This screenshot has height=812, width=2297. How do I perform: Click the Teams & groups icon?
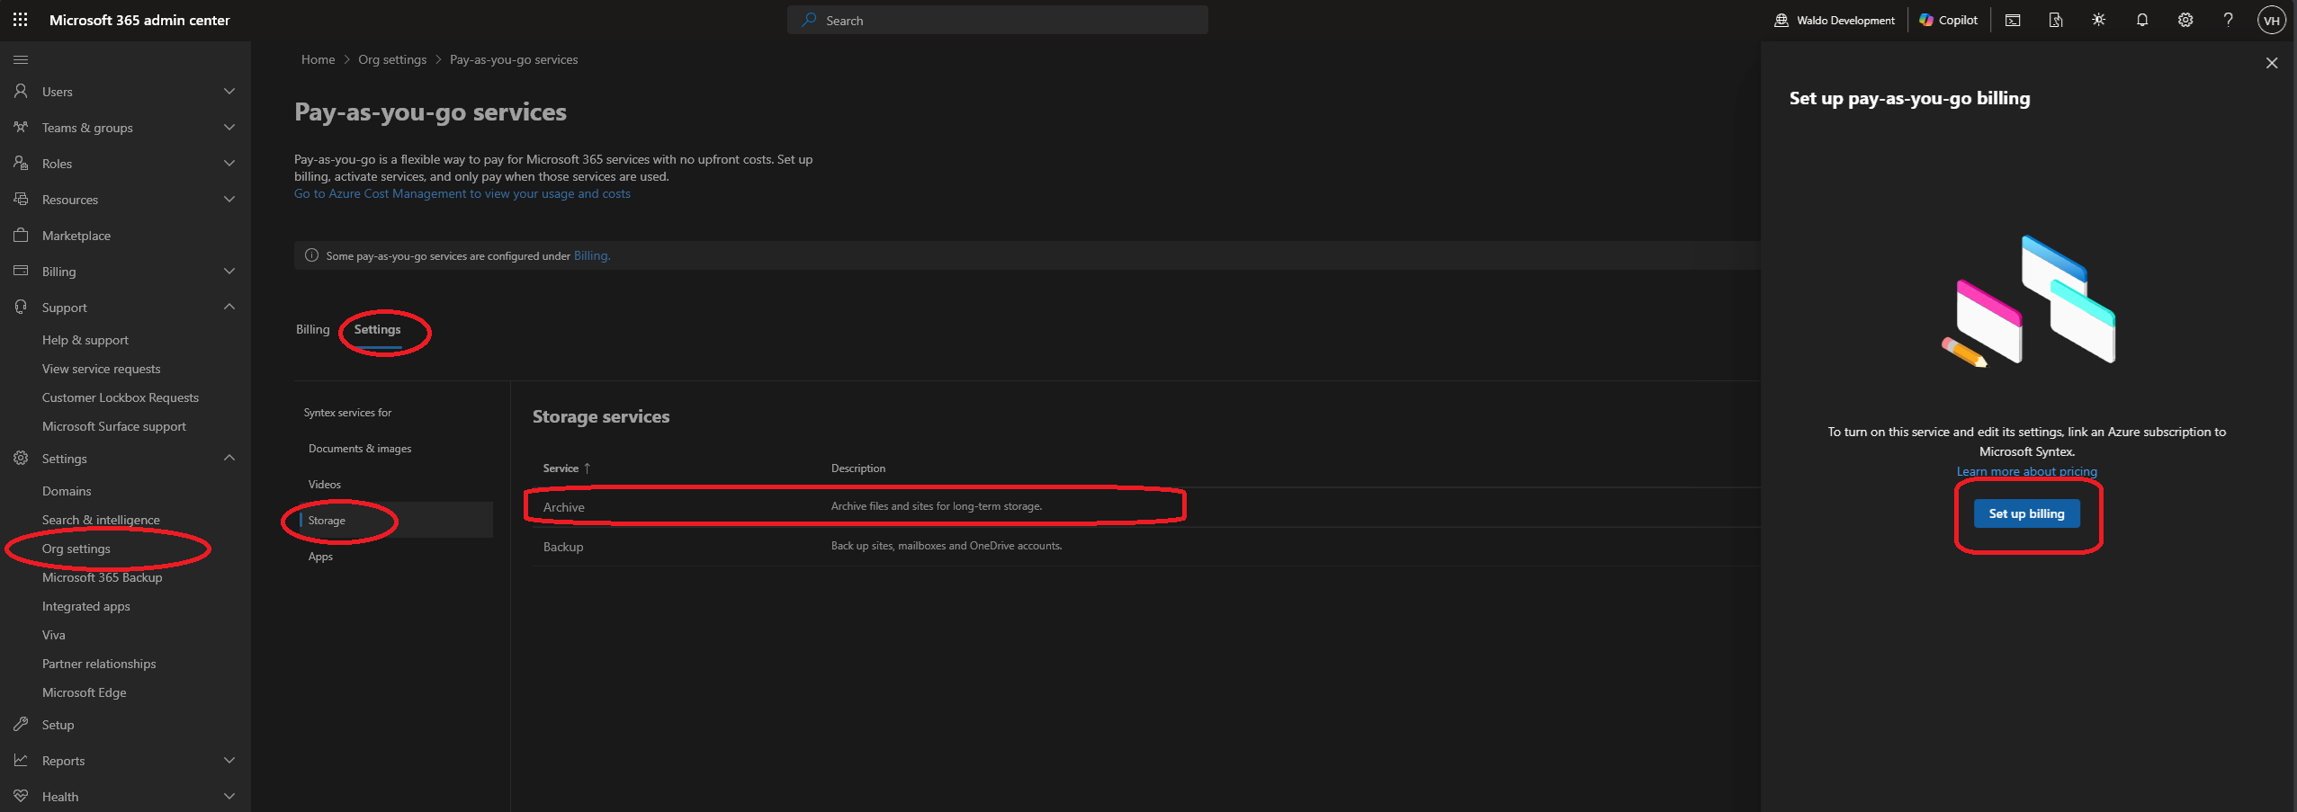click(21, 127)
